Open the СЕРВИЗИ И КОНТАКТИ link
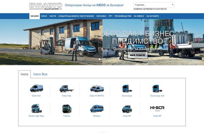This screenshot has width=204, height=136. tap(155, 9)
